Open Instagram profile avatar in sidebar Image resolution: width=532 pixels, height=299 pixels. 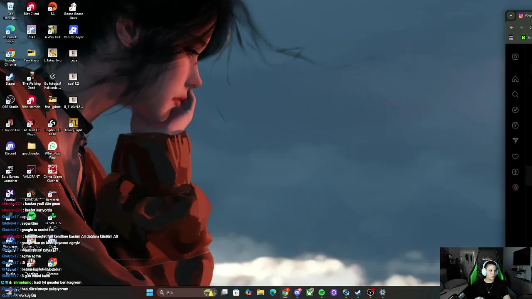click(x=515, y=188)
